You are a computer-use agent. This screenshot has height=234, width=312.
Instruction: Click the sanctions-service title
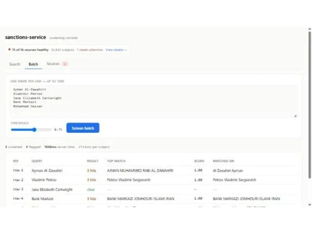[26, 37]
